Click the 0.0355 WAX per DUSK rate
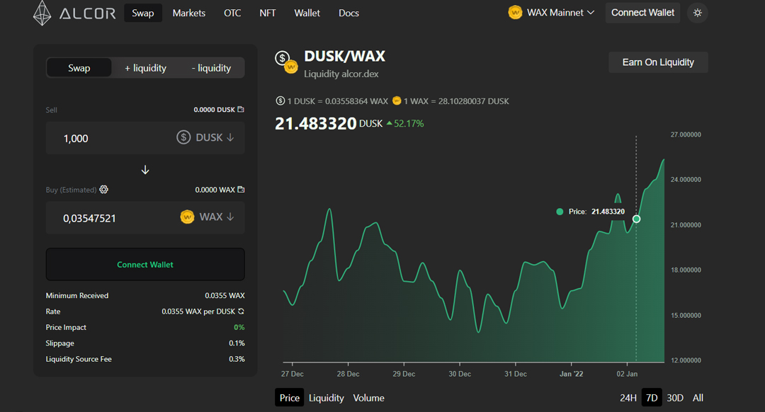 (198, 311)
